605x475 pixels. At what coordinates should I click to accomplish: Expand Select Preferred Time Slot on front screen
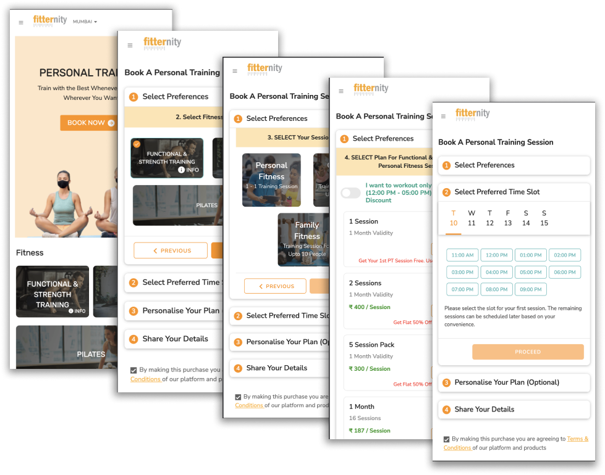[x=514, y=192]
